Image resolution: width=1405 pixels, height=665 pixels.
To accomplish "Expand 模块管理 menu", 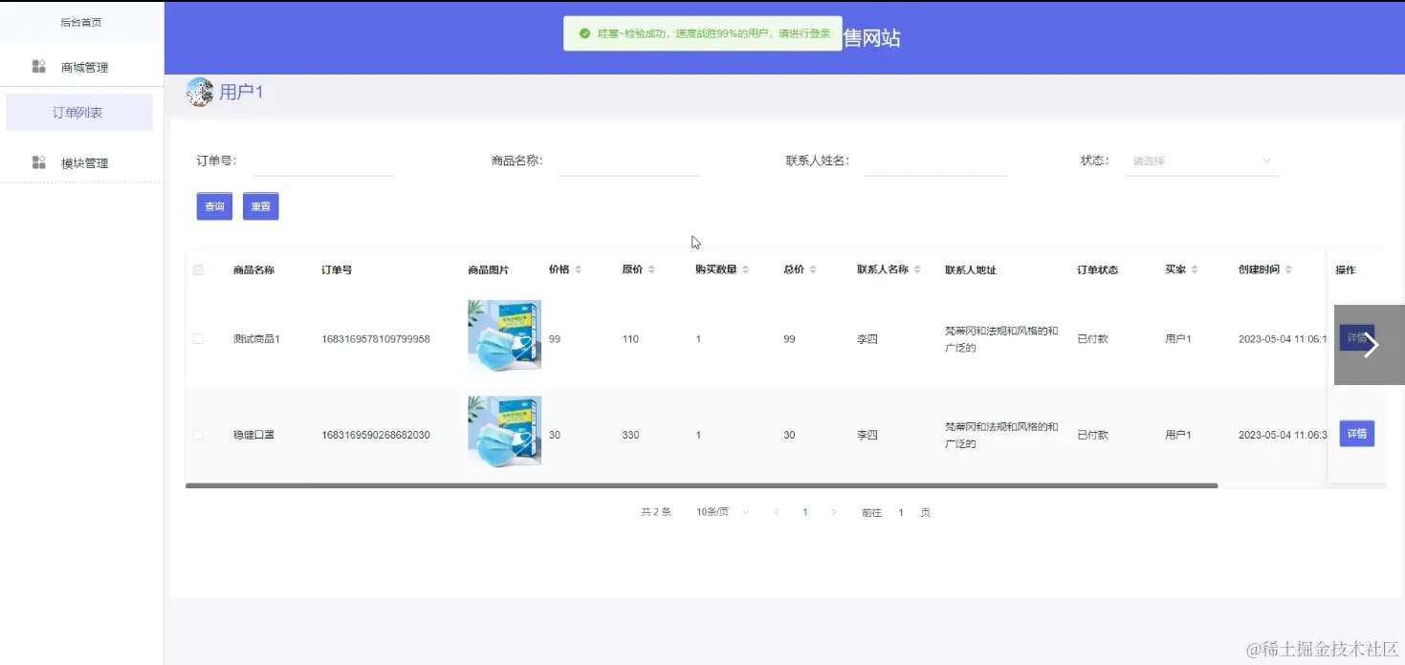I will click(81, 162).
